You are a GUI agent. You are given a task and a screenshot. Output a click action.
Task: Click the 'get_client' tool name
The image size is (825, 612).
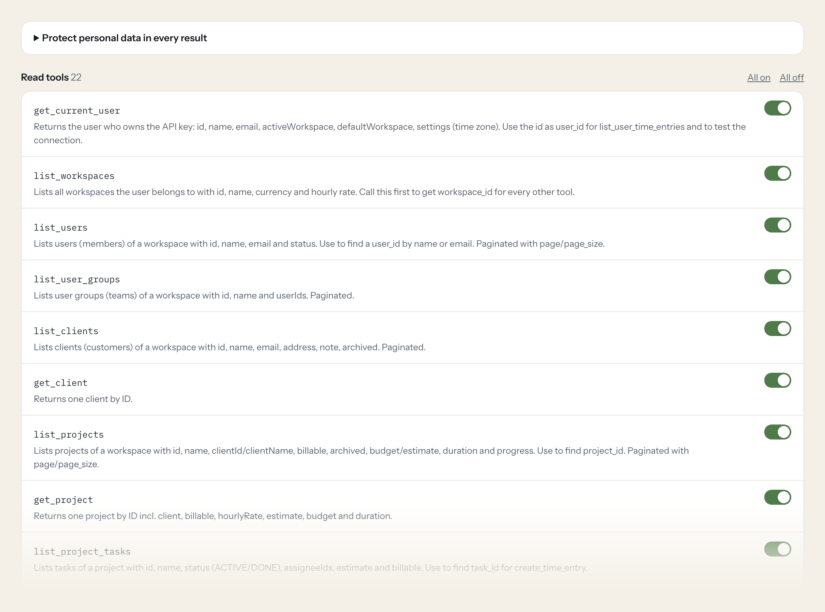tap(60, 383)
